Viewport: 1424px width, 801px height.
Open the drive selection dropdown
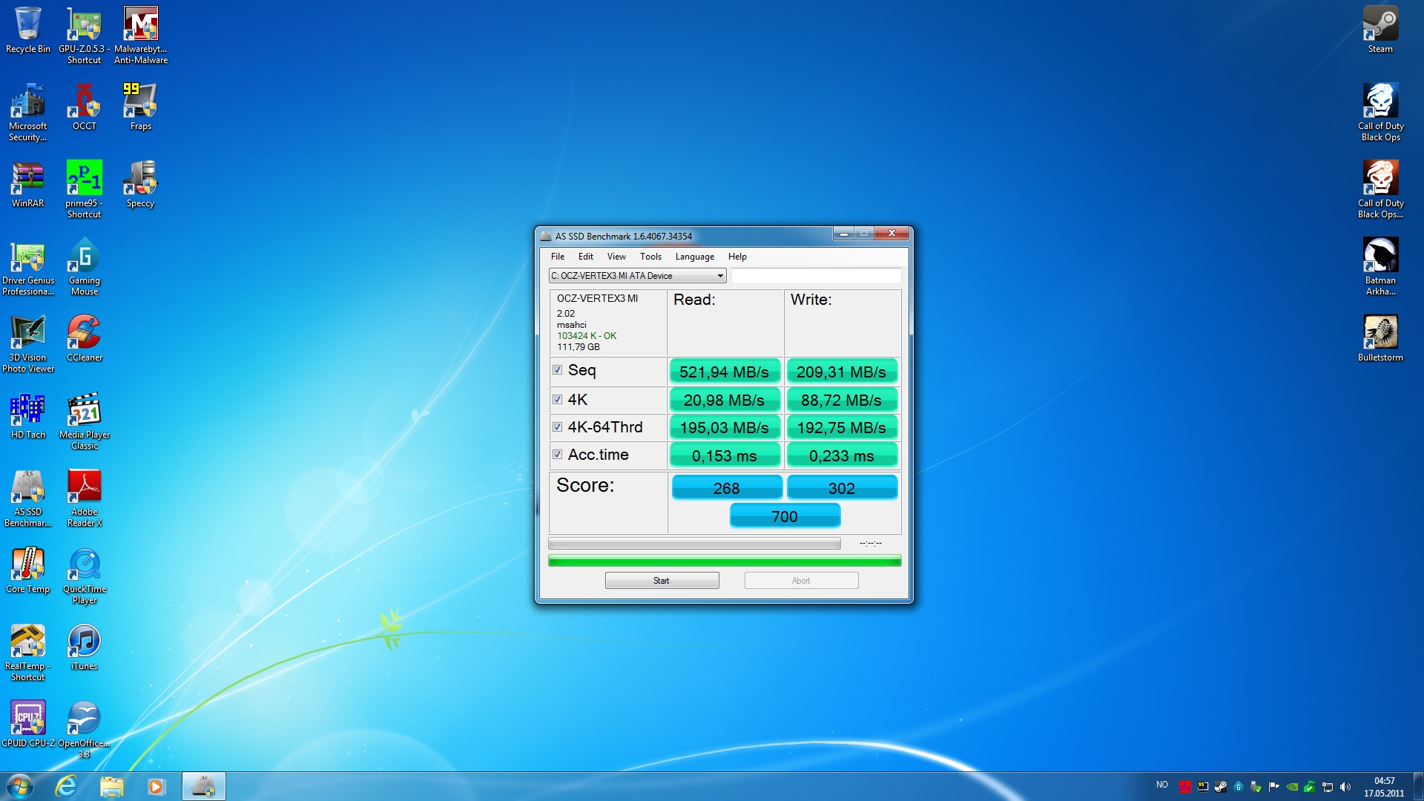(x=637, y=276)
